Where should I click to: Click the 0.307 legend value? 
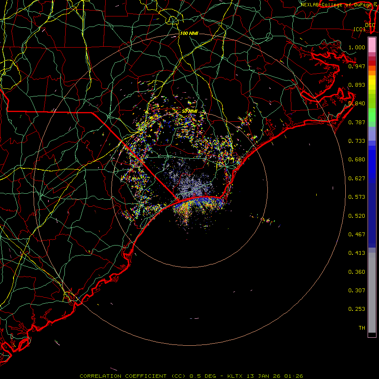(x=357, y=291)
